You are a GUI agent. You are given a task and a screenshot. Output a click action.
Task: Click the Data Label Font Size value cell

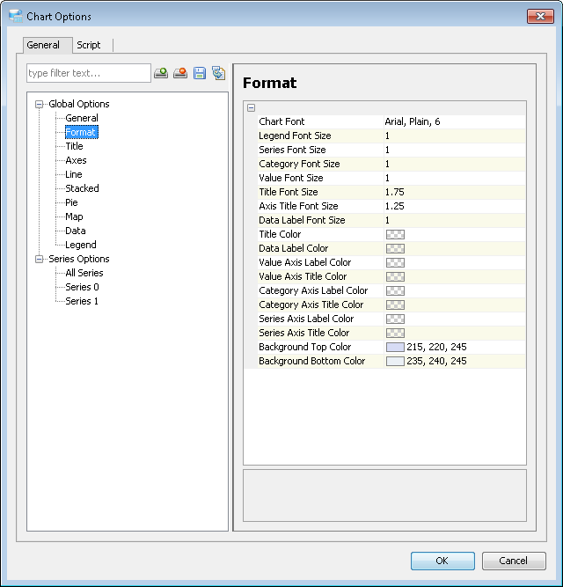pyautogui.click(x=455, y=220)
